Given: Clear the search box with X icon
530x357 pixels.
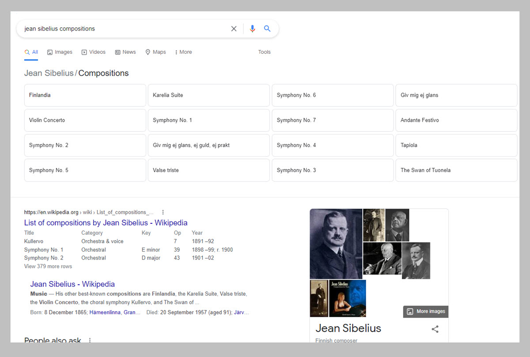Looking at the screenshot, I should pyautogui.click(x=234, y=29).
